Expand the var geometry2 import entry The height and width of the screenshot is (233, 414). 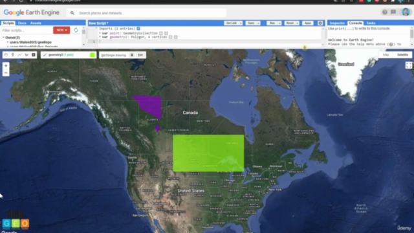coord(100,38)
